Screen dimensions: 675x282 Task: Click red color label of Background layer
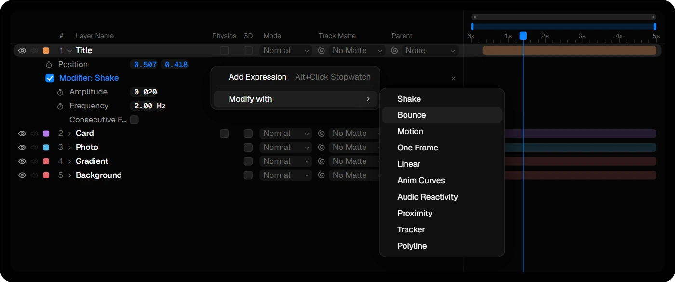(x=46, y=175)
